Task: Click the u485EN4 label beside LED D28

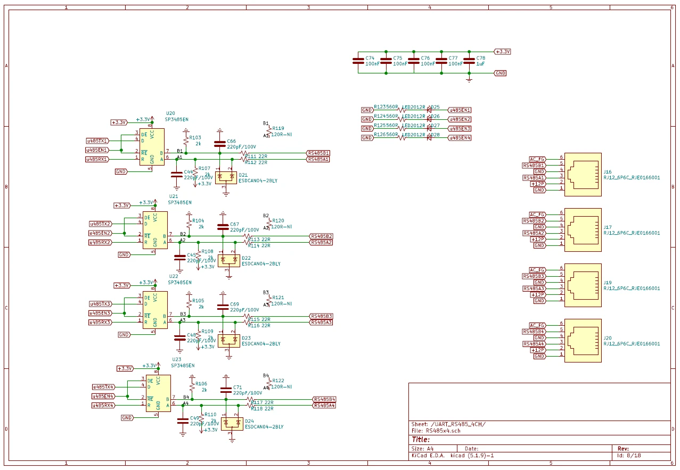Action: [x=460, y=138]
